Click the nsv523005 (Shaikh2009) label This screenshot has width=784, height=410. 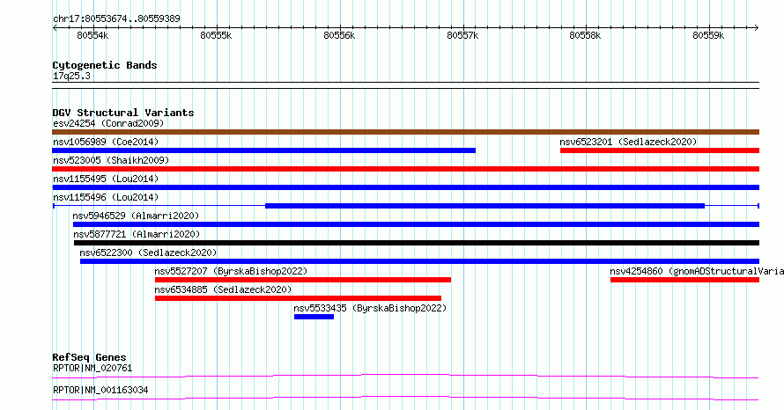[111, 160]
